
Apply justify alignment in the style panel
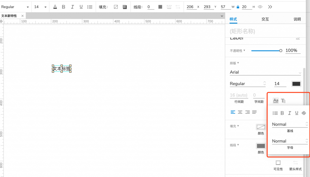tap(254, 112)
